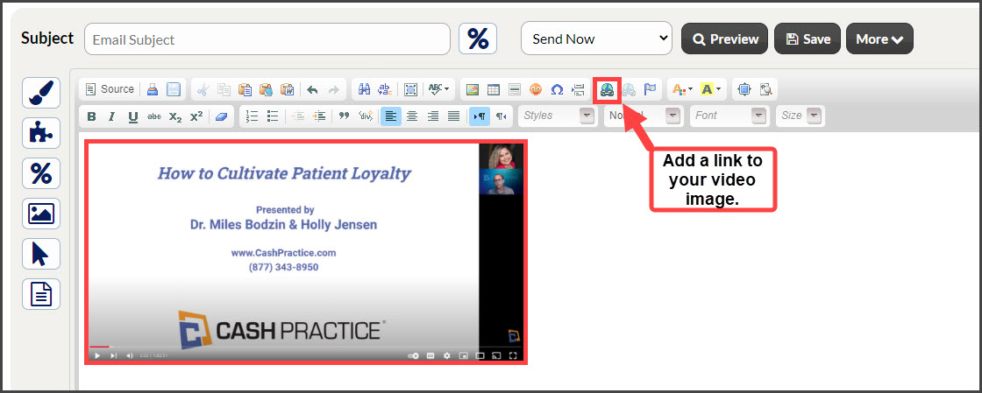Screen dimensions: 982x393
Task: Create a Div container
Action: pos(365,116)
